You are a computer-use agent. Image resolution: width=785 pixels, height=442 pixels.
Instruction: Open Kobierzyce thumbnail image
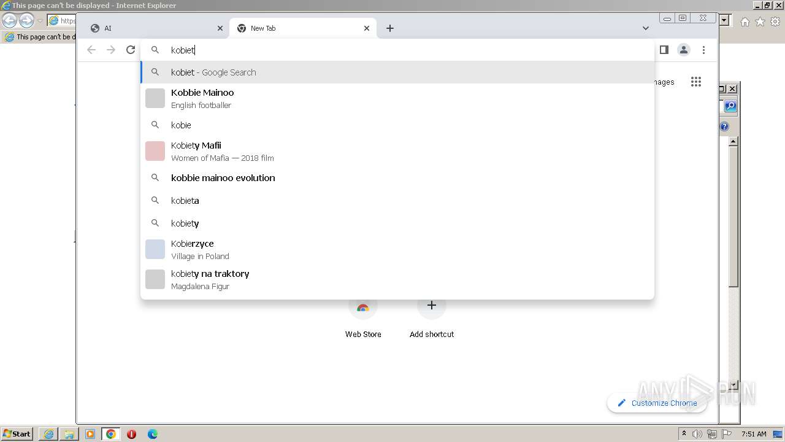[x=155, y=249]
